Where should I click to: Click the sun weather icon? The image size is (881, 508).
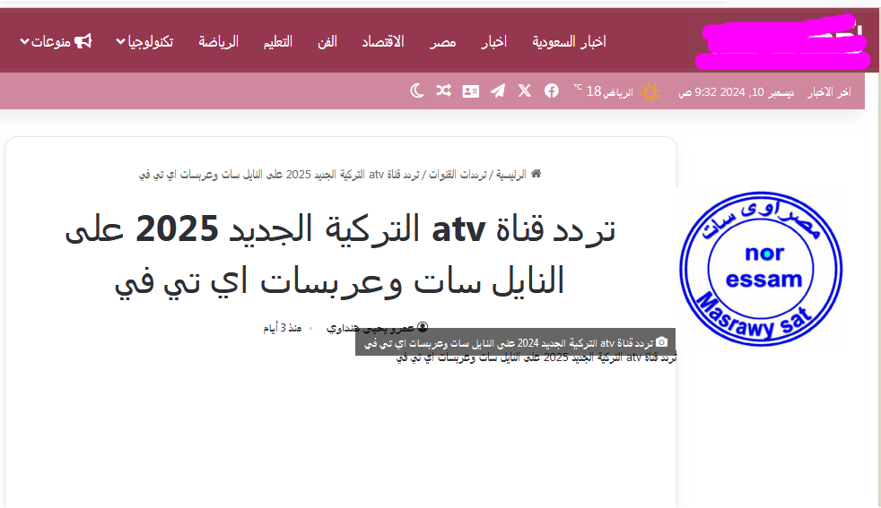[650, 91]
